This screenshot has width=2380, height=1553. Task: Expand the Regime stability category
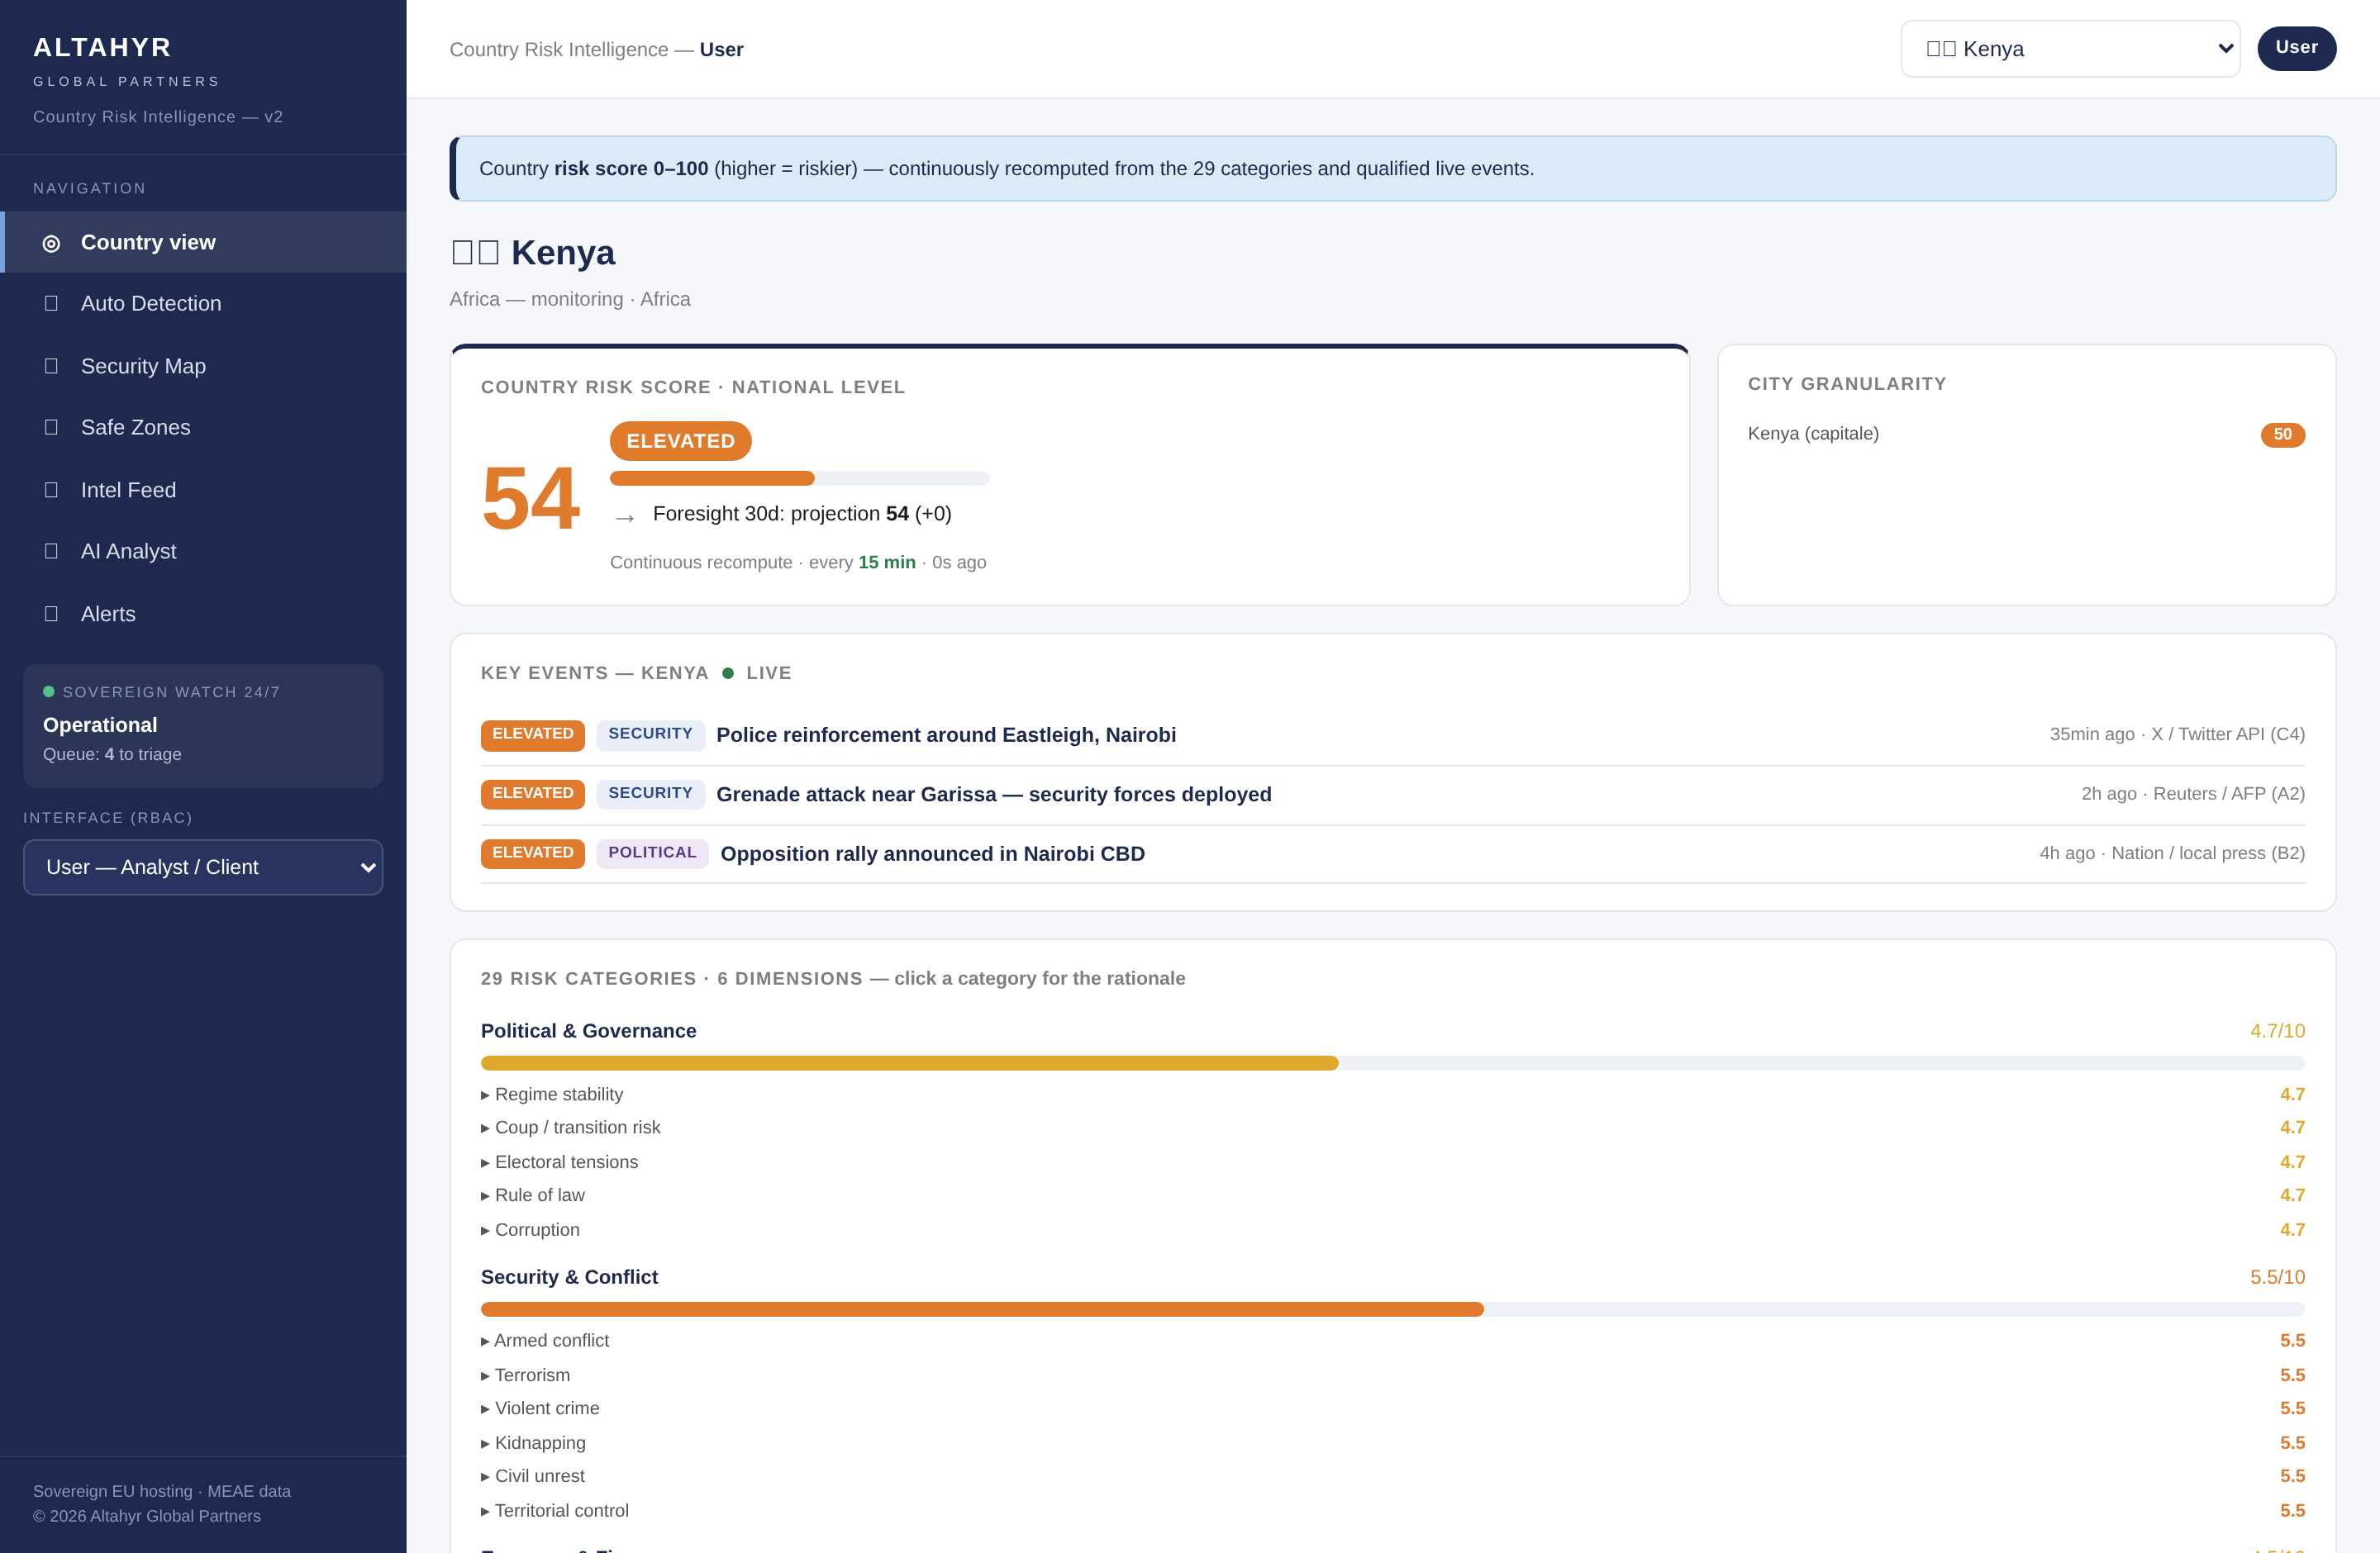click(x=1393, y=1095)
